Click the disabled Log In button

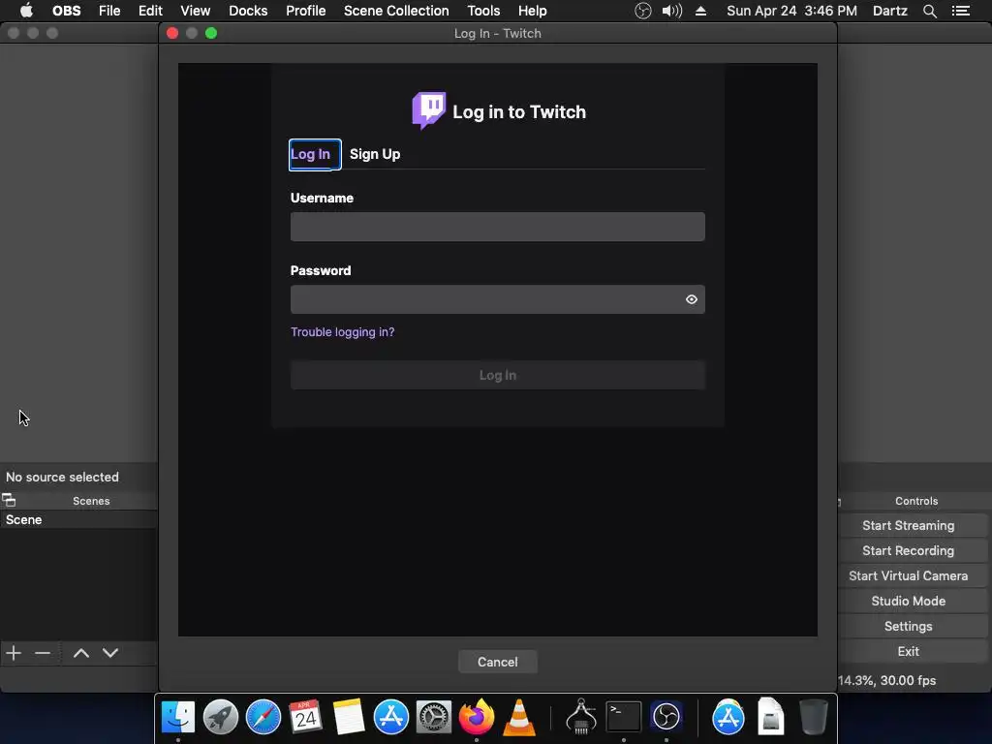tap(497, 375)
